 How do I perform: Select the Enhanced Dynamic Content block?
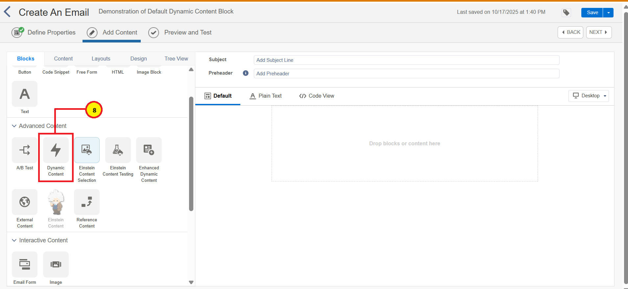point(149,150)
